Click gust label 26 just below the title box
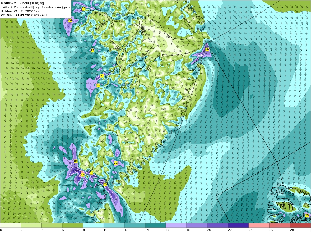The width and height of the screenshot is (311, 232). coord(70,20)
